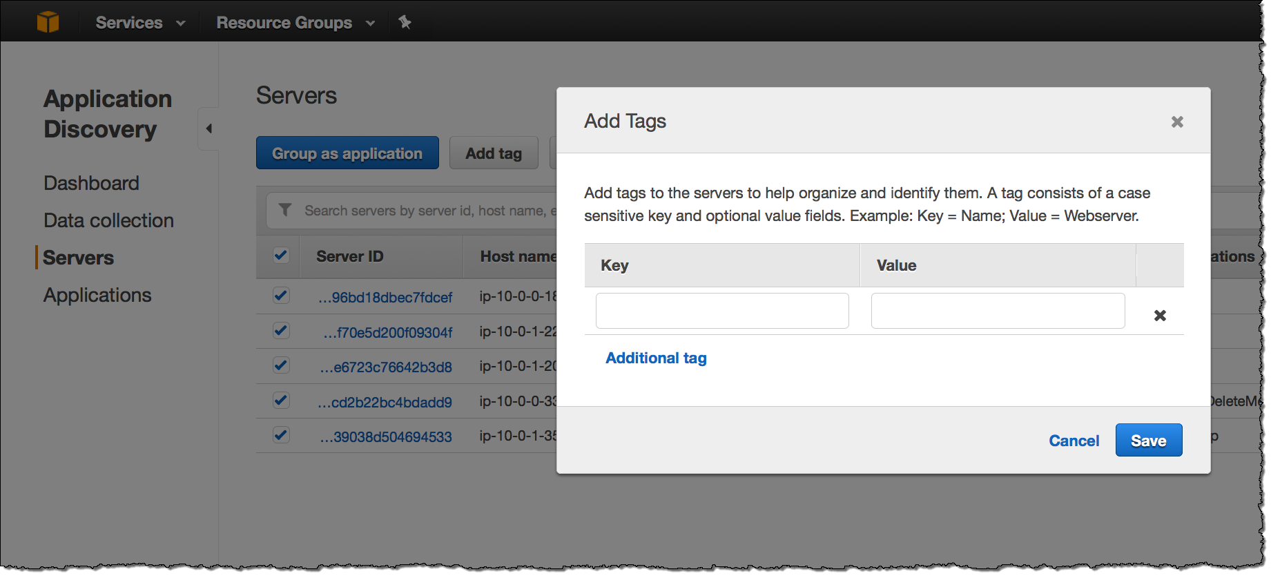Click the AWS orange cube logo
This screenshot has width=1271, height=576.
click(x=48, y=22)
